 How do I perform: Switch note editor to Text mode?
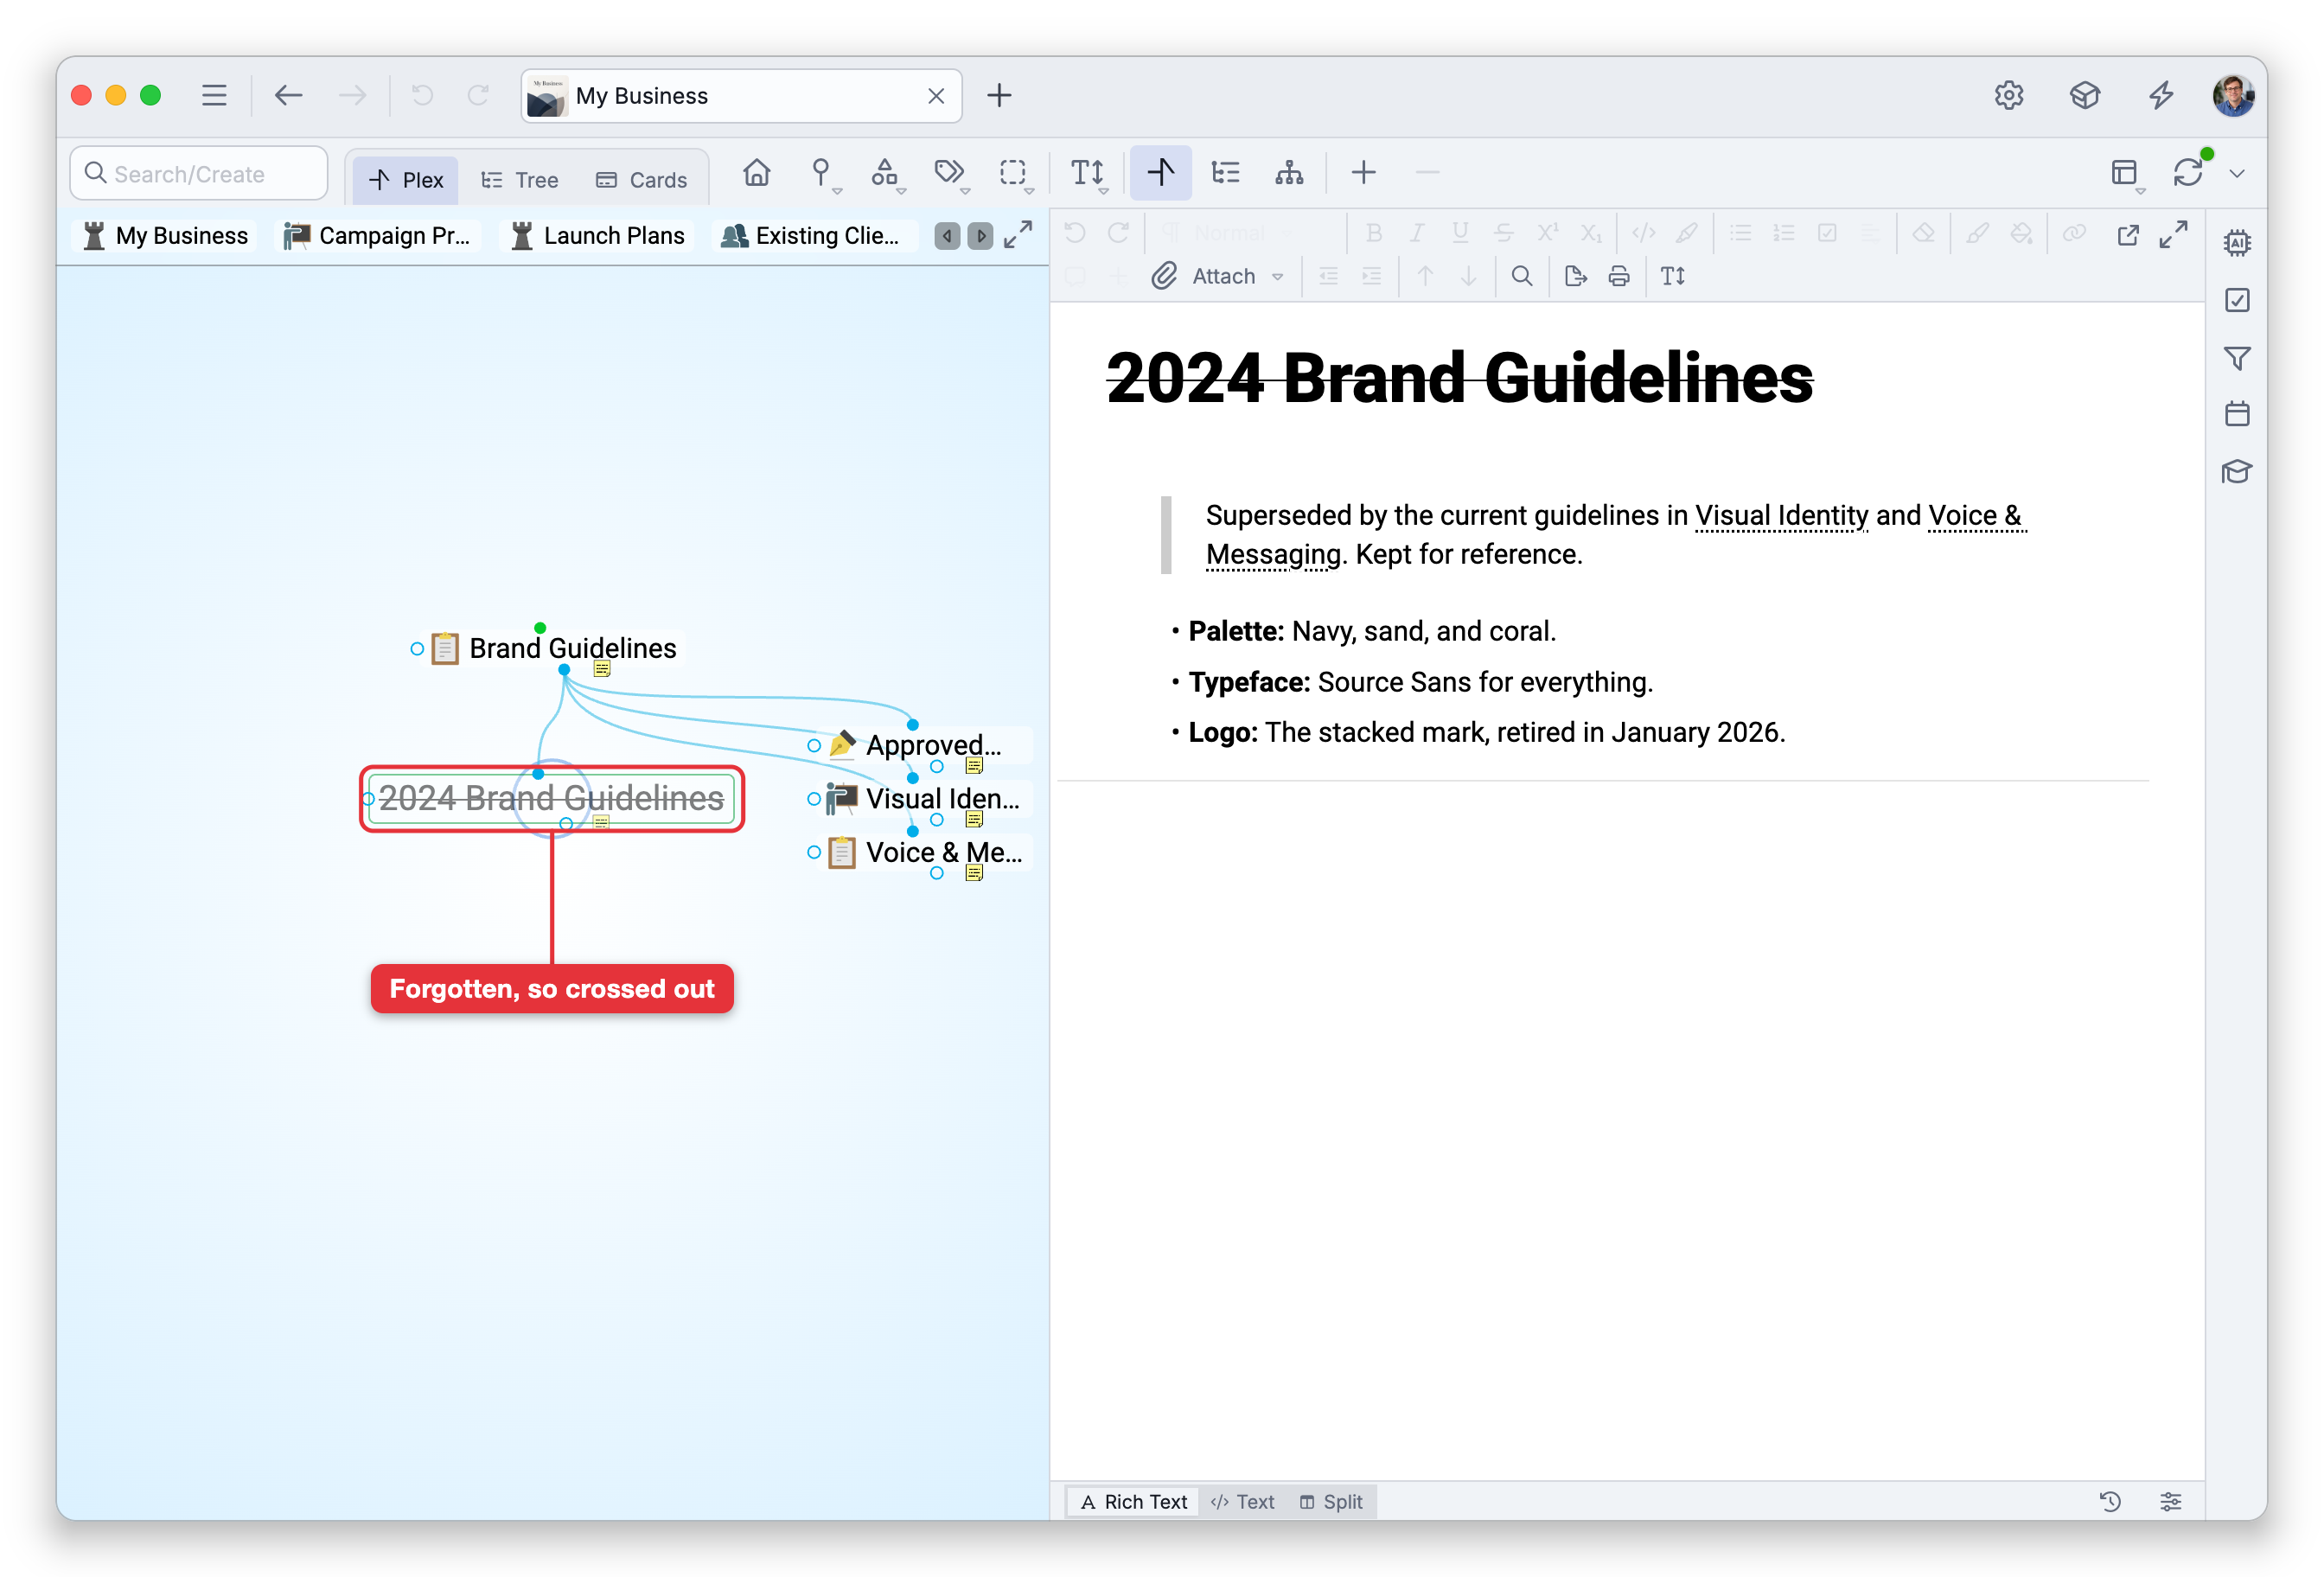1244,1501
